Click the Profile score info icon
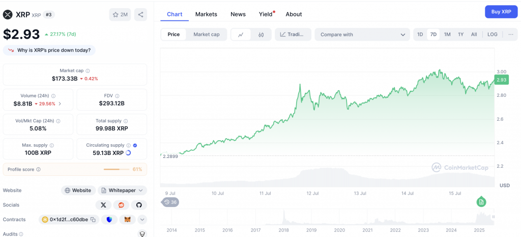Viewport: 521px width, 237px height. (x=39, y=169)
